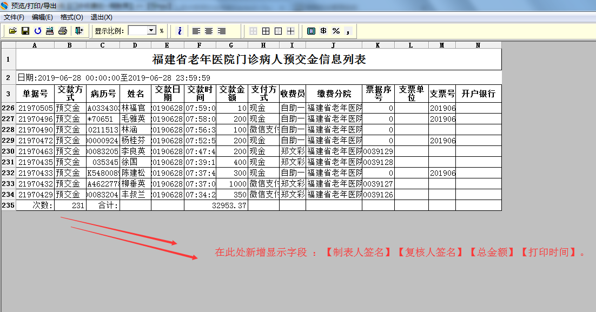The height and width of the screenshot is (312, 596).
Task: Click into the 显示比例 input box
Action: 137,30
